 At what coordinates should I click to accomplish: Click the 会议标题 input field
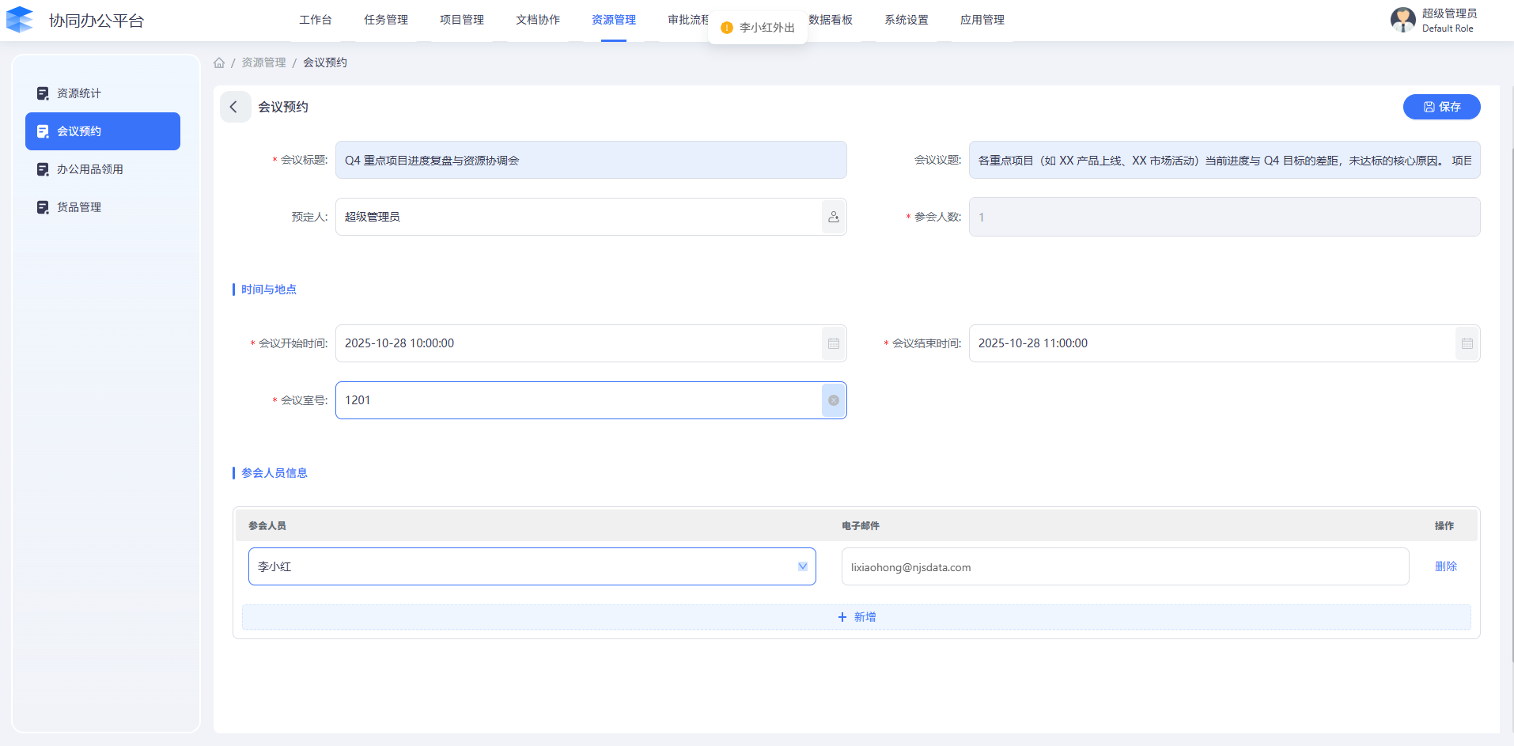coord(590,160)
